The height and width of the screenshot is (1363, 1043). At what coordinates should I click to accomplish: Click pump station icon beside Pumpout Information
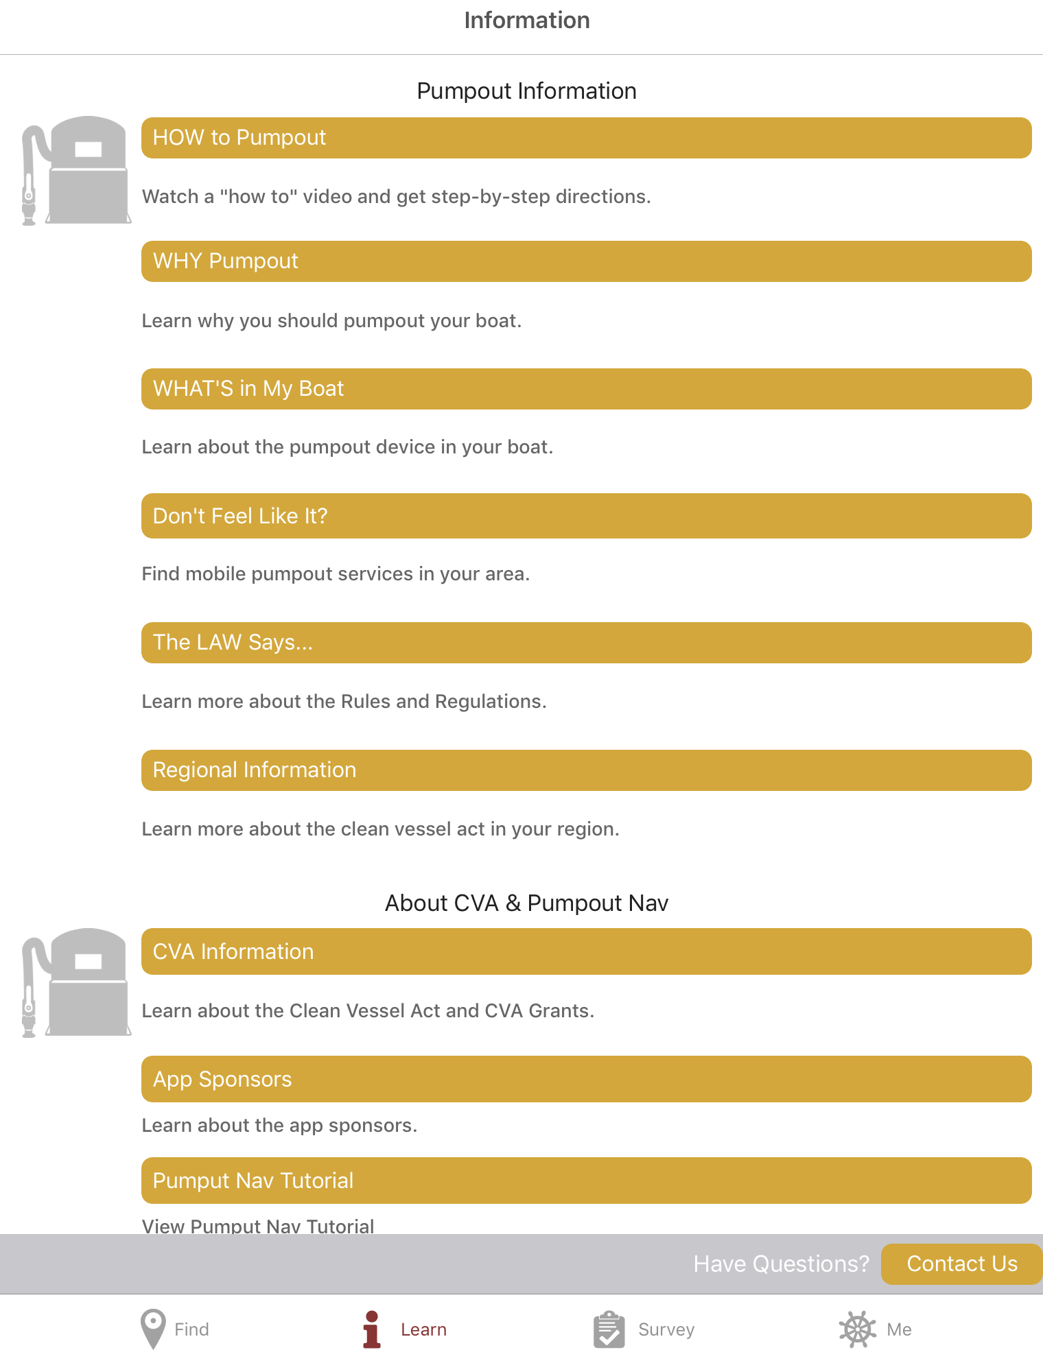(x=75, y=170)
